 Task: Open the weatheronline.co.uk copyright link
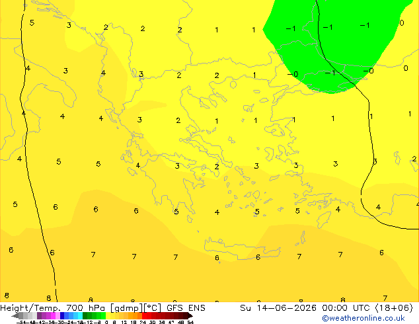[x=363, y=318]
